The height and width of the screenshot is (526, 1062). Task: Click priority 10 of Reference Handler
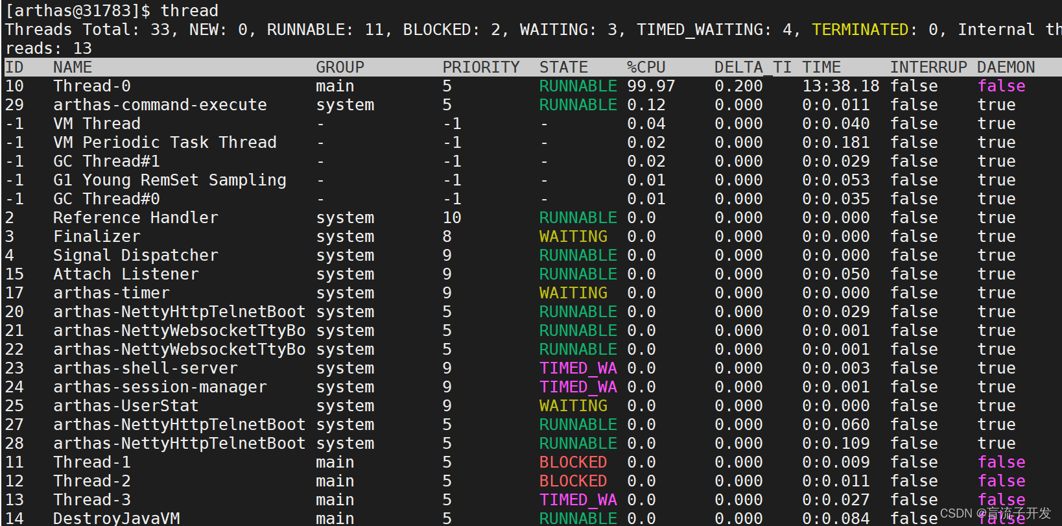tap(452, 218)
